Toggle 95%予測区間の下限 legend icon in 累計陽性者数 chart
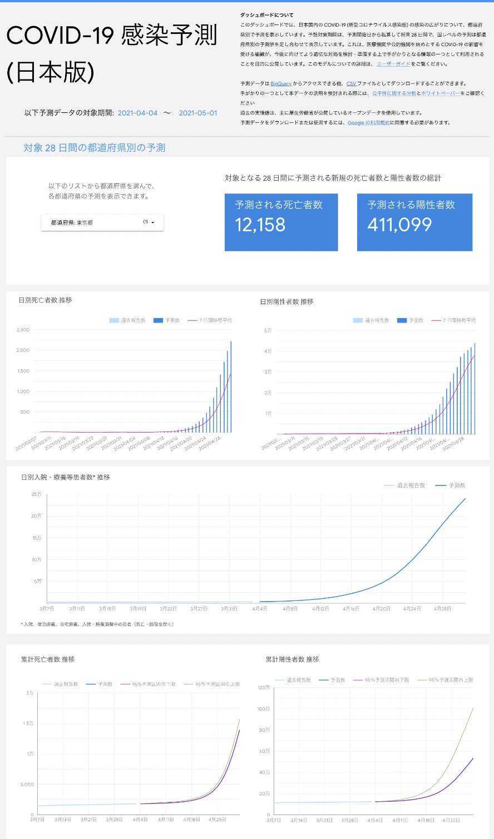 [x=368, y=680]
